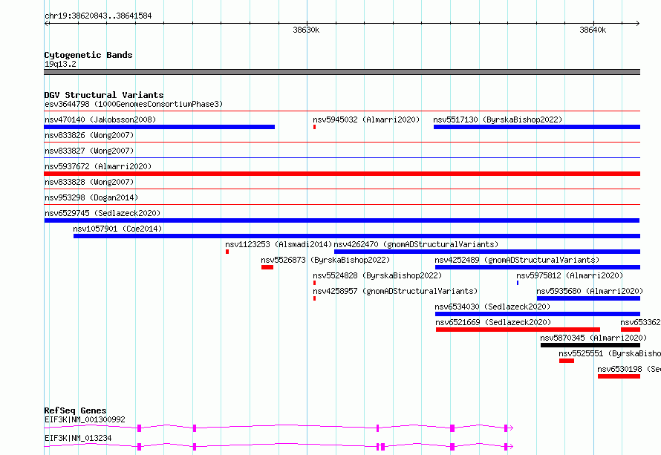Select the blue nsv470140 variant bar

click(x=160, y=127)
